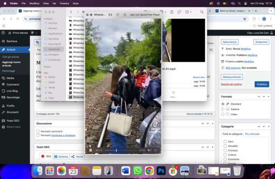This screenshot has height=179, width=275.
Task: Click Anteprima button
Action: coord(261,42)
